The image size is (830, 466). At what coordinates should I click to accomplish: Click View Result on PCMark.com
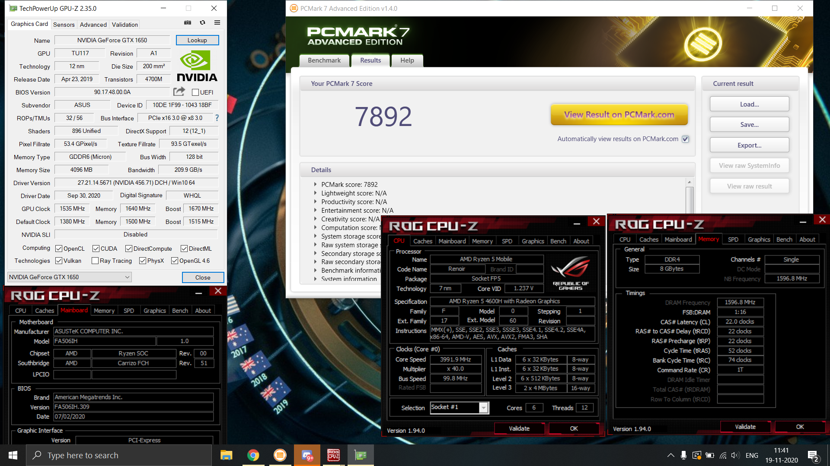[619, 114]
